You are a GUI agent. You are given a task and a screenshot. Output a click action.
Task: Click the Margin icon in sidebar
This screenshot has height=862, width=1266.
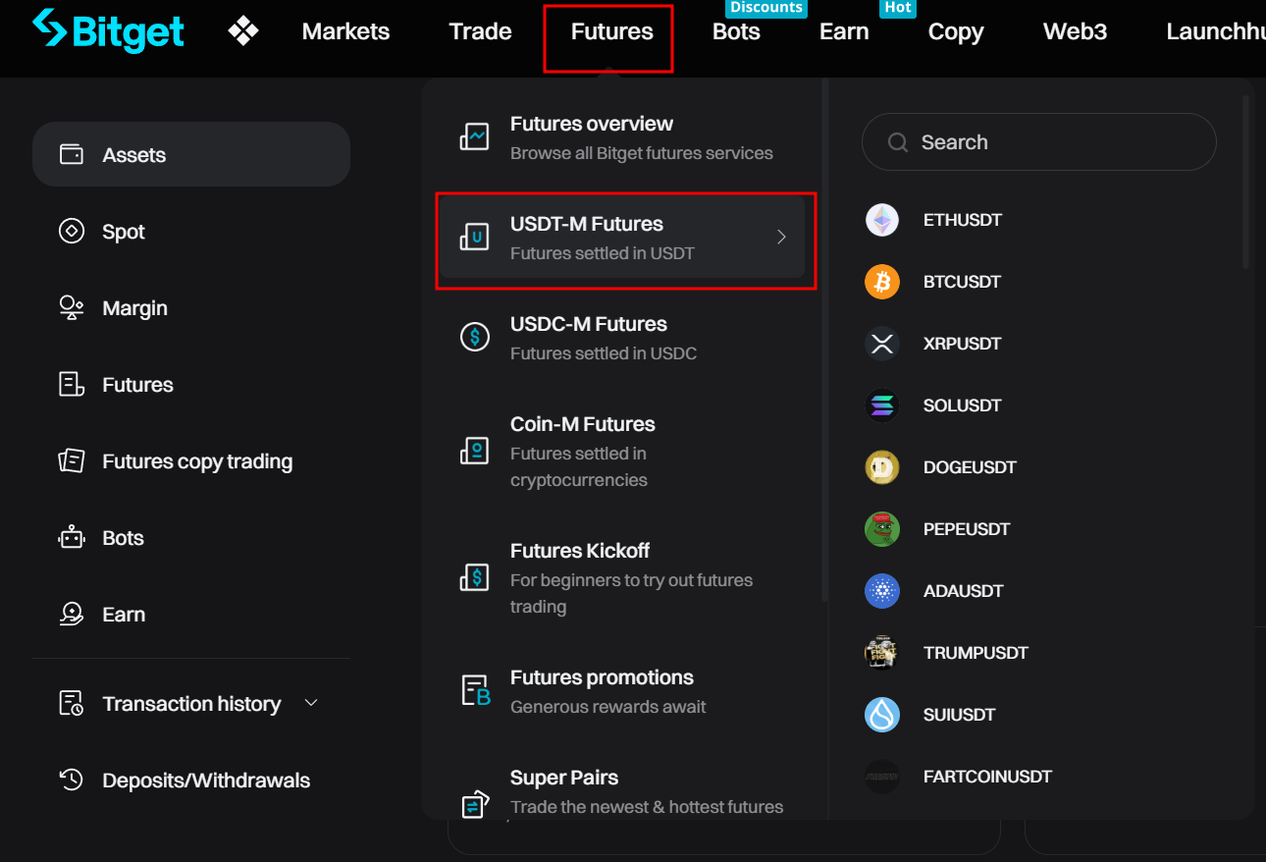tap(72, 308)
